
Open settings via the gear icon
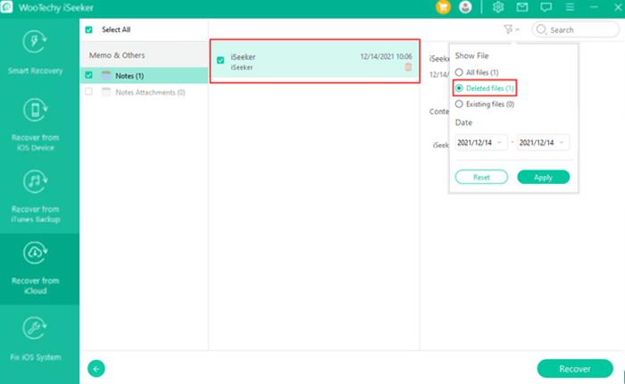click(498, 7)
